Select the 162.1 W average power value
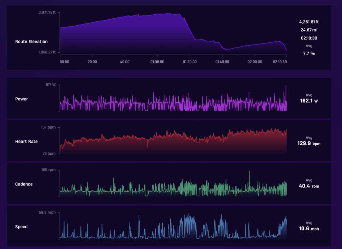 [x=309, y=101]
